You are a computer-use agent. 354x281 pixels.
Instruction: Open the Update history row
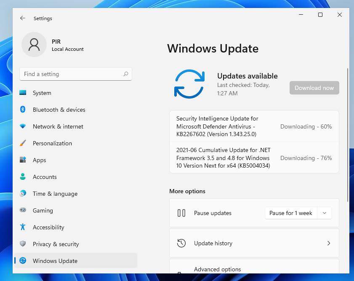coord(254,243)
